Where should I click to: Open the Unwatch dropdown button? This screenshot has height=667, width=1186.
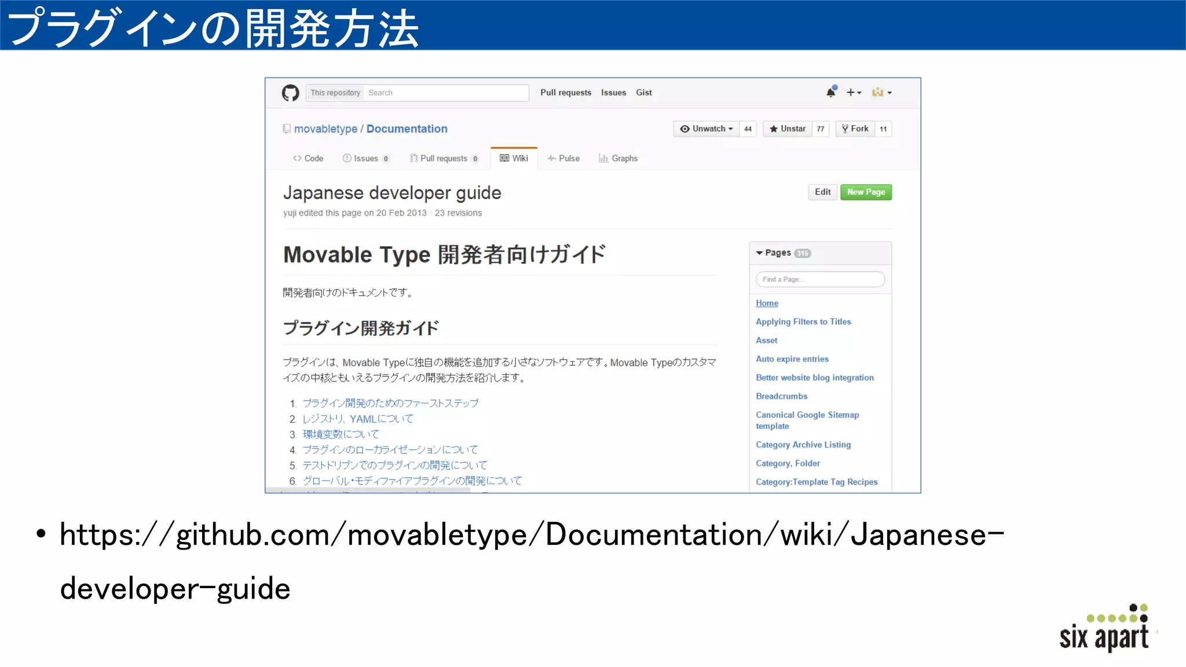(x=707, y=129)
